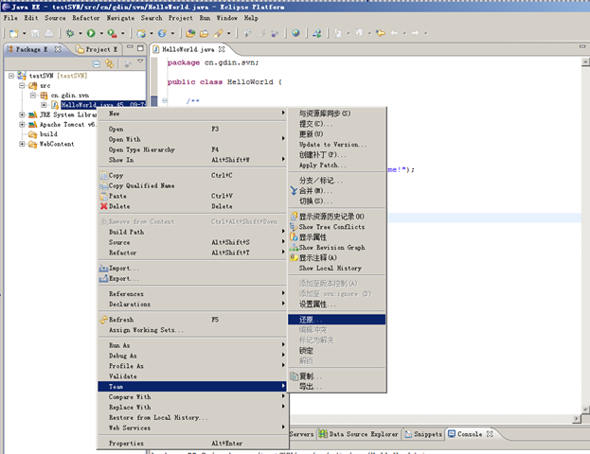Select 与资源库同步 synchronize option
The width and height of the screenshot is (590, 454).
pyautogui.click(x=337, y=113)
